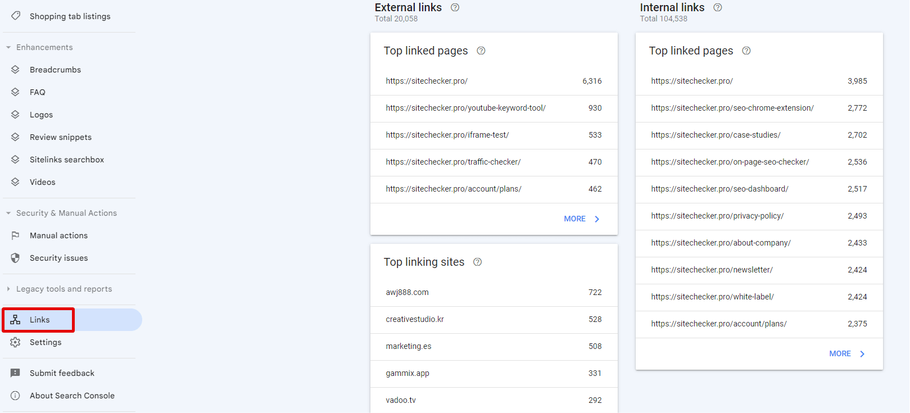Click the Logos layers icon
This screenshot has height=413, width=910.
pos(15,115)
